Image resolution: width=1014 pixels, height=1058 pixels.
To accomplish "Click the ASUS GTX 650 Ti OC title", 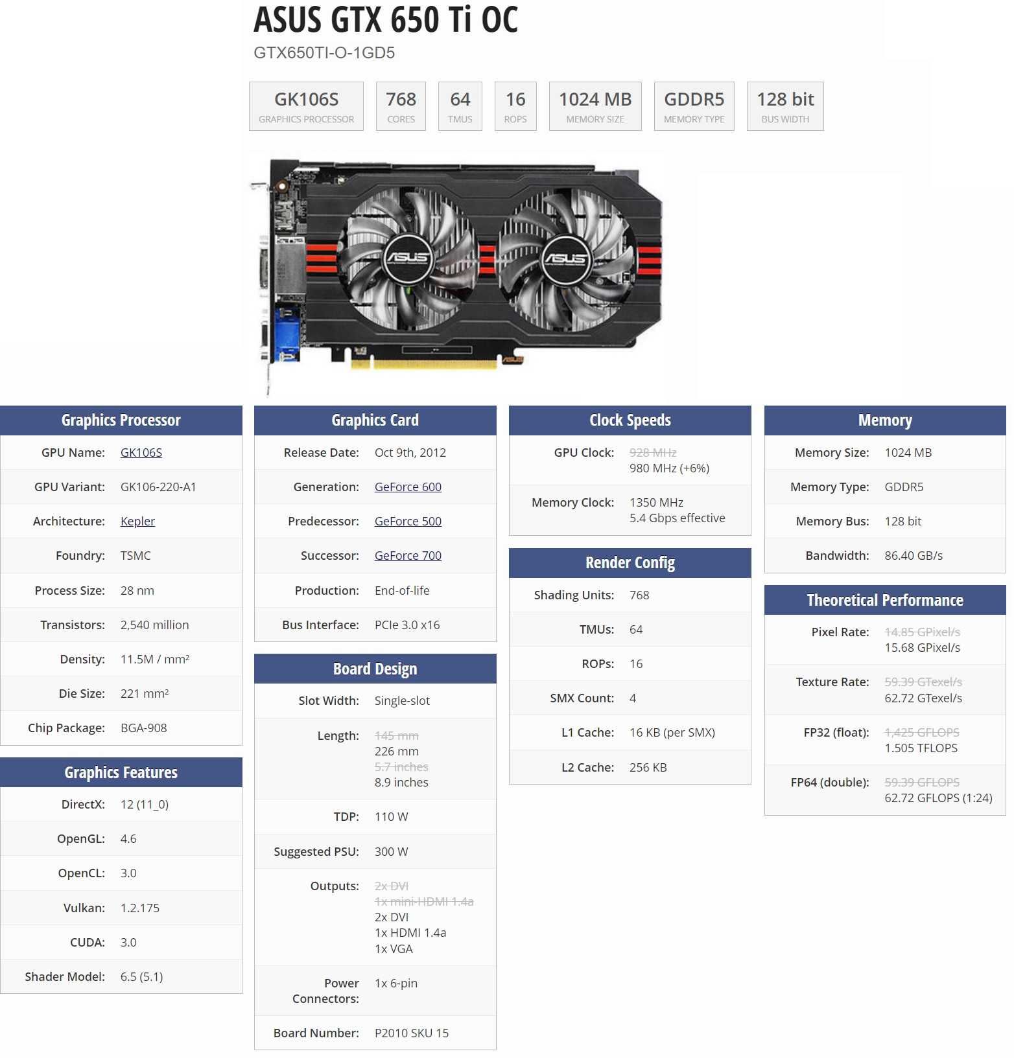I will click(x=386, y=19).
